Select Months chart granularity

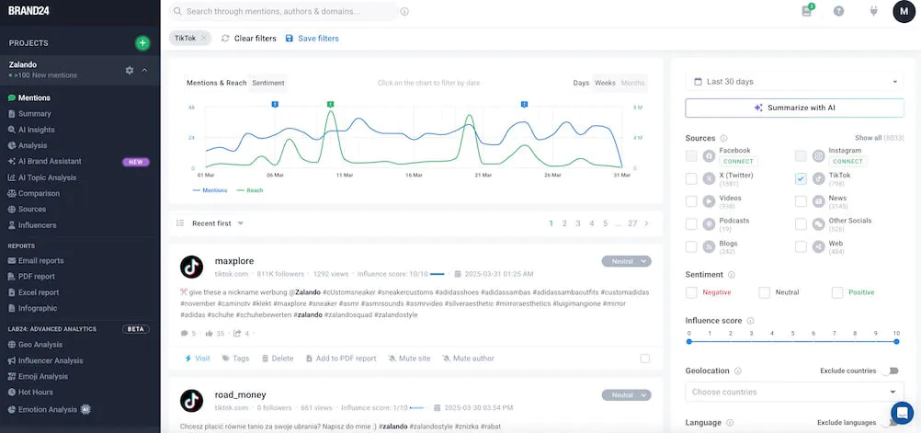632,83
